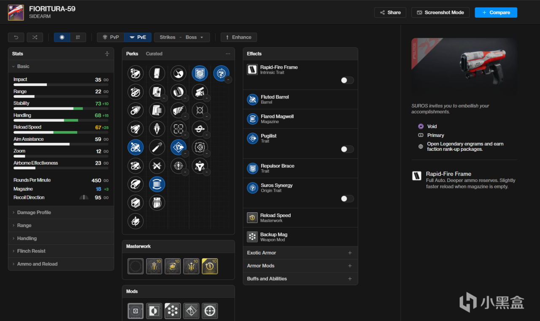Expand Buffs and Abilities with plus icon
This screenshot has width=540, height=321.
350,278
